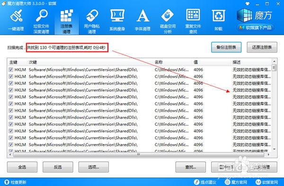Click 检查更新 check for updates
The image size is (284, 186).
pyautogui.click(x=15, y=182)
